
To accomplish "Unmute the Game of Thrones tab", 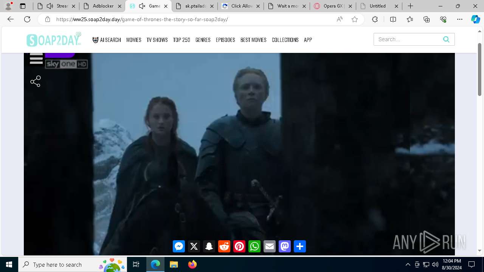I will 142,6.
